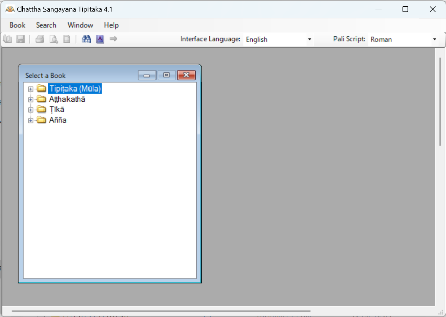The image size is (446, 317).
Task: Click the Aṭṭhakathā folder icon
Action: [x=41, y=99]
